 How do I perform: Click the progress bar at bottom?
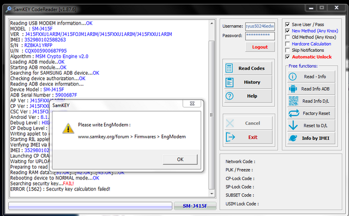click(90, 206)
